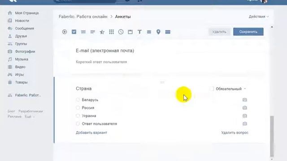The height and width of the screenshot is (161, 287).
Task: Select the star rating question tool
Action: (102, 32)
